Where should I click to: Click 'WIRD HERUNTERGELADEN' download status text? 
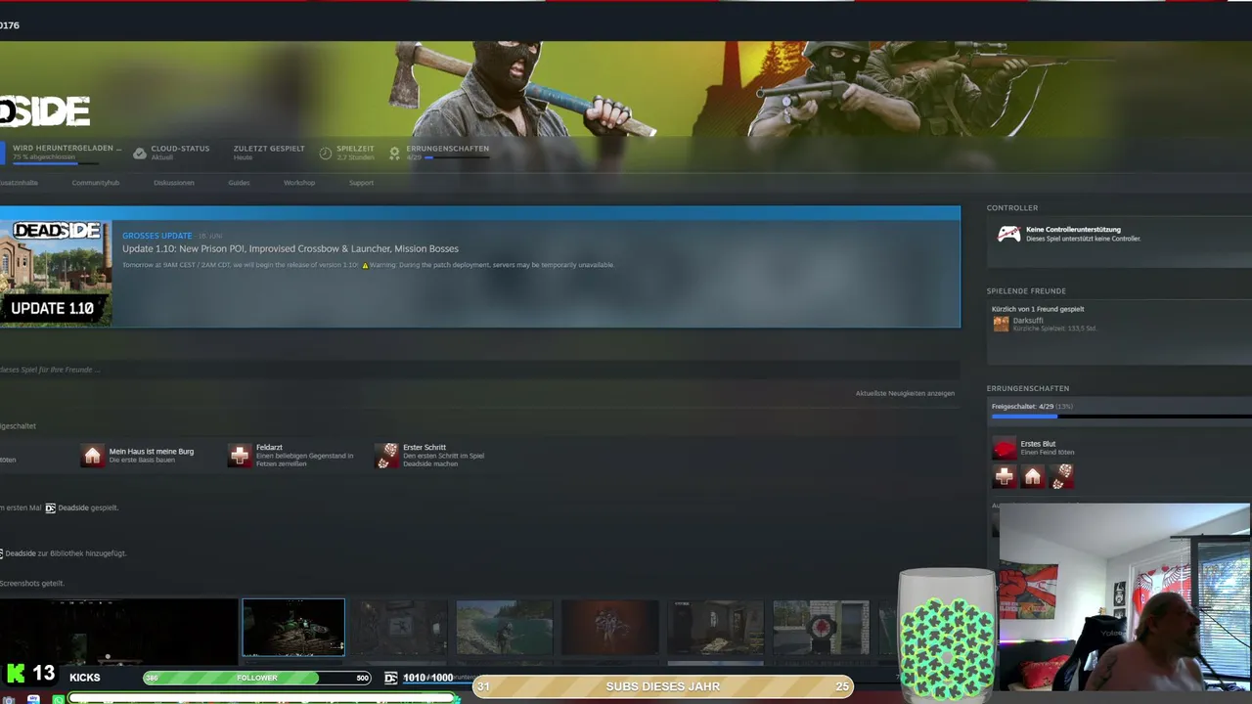click(x=67, y=149)
